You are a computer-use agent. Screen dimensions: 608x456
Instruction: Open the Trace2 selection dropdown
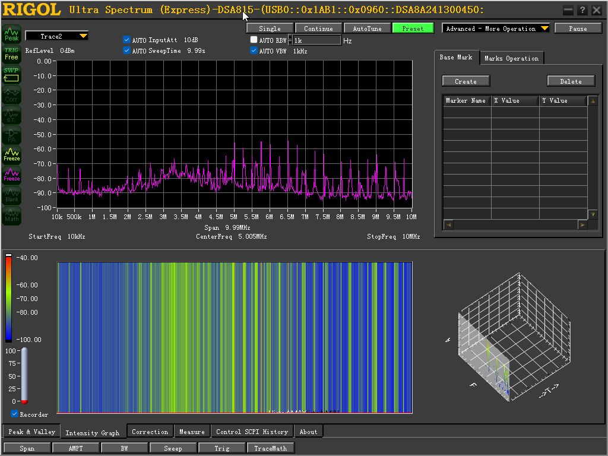coord(56,36)
